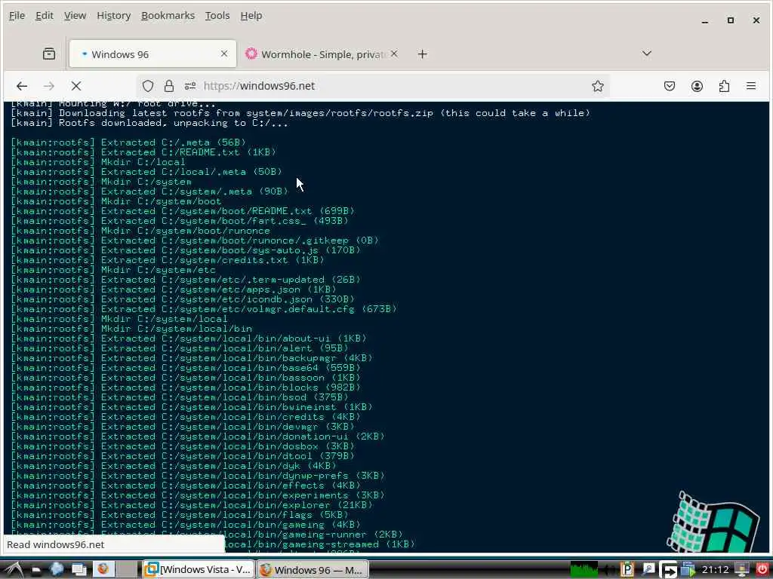Open the Help menu
This screenshot has width=773, height=579.
pyautogui.click(x=251, y=16)
